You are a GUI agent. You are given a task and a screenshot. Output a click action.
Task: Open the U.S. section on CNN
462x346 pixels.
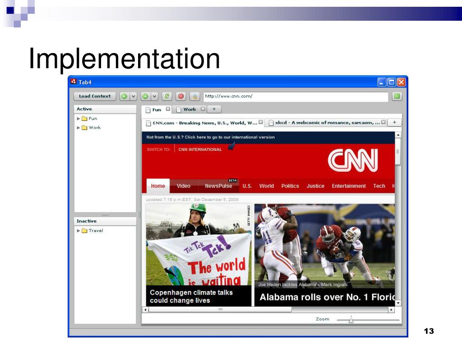pyautogui.click(x=247, y=186)
